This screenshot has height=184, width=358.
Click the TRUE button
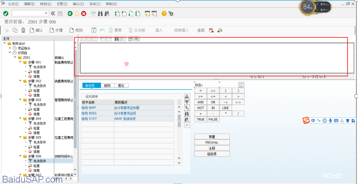pyautogui.click(x=201, y=119)
